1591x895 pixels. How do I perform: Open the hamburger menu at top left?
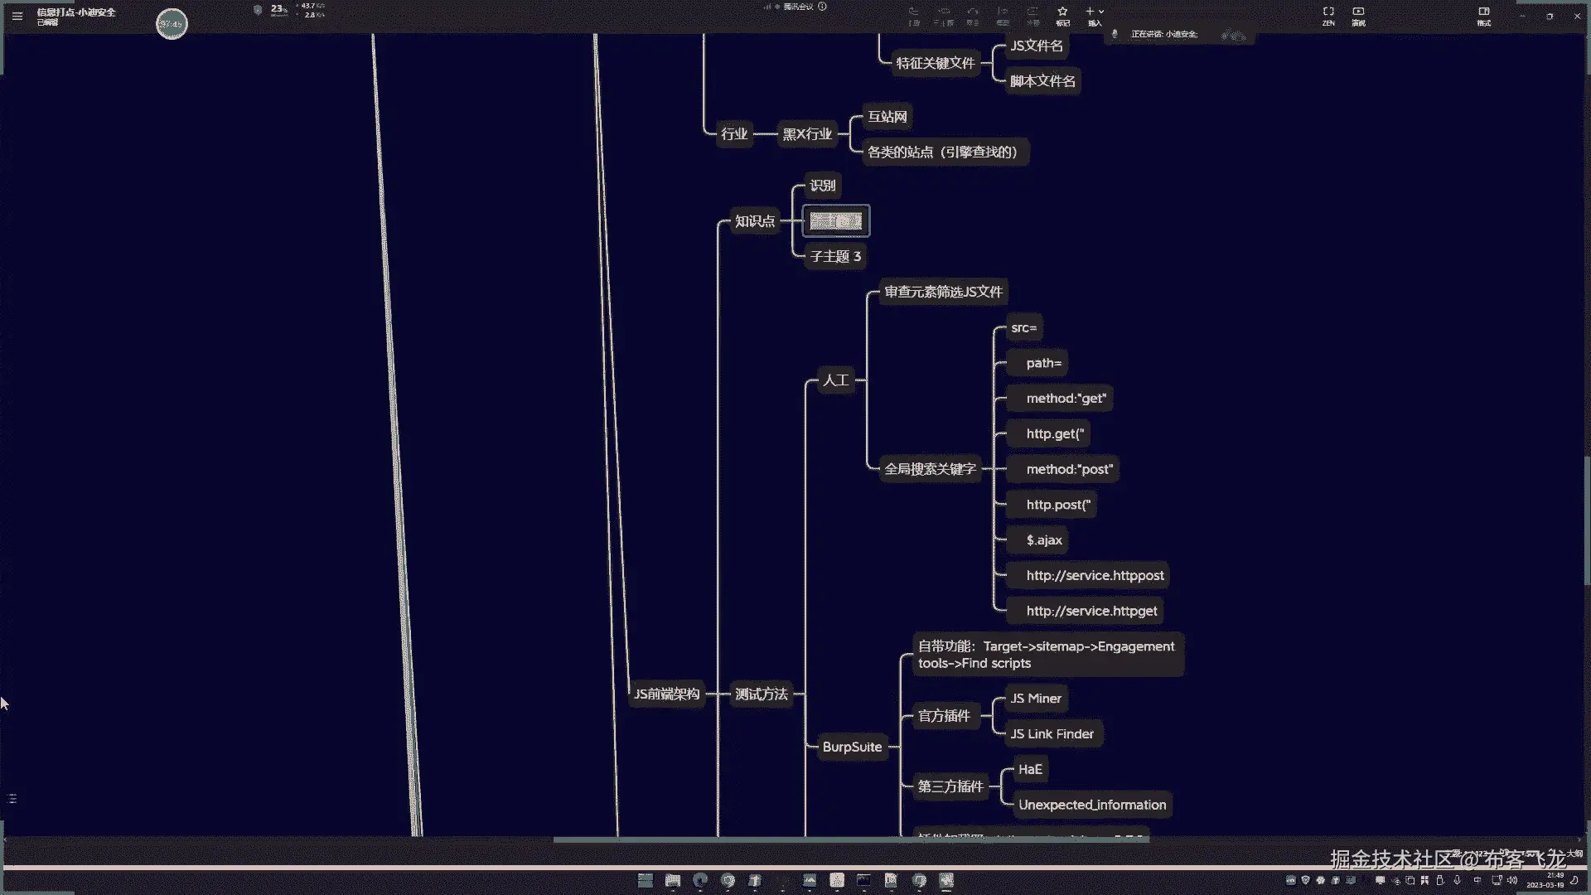pyautogui.click(x=17, y=16)
